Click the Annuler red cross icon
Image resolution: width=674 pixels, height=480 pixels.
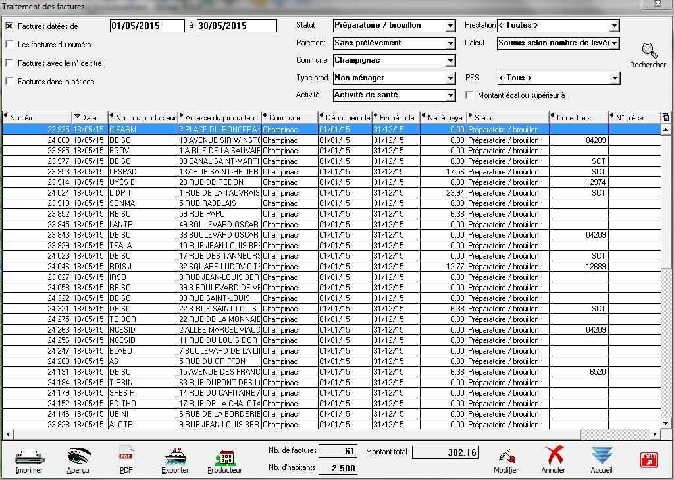[554, 456]
